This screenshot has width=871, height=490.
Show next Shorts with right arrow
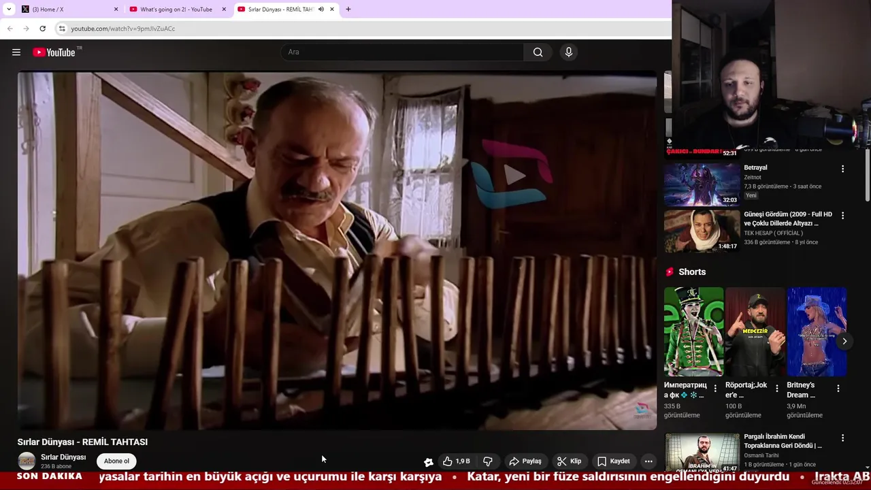click(x=844, y=341)
